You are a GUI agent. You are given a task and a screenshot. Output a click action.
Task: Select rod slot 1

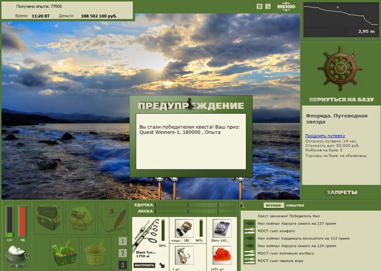tap(122, 242)
